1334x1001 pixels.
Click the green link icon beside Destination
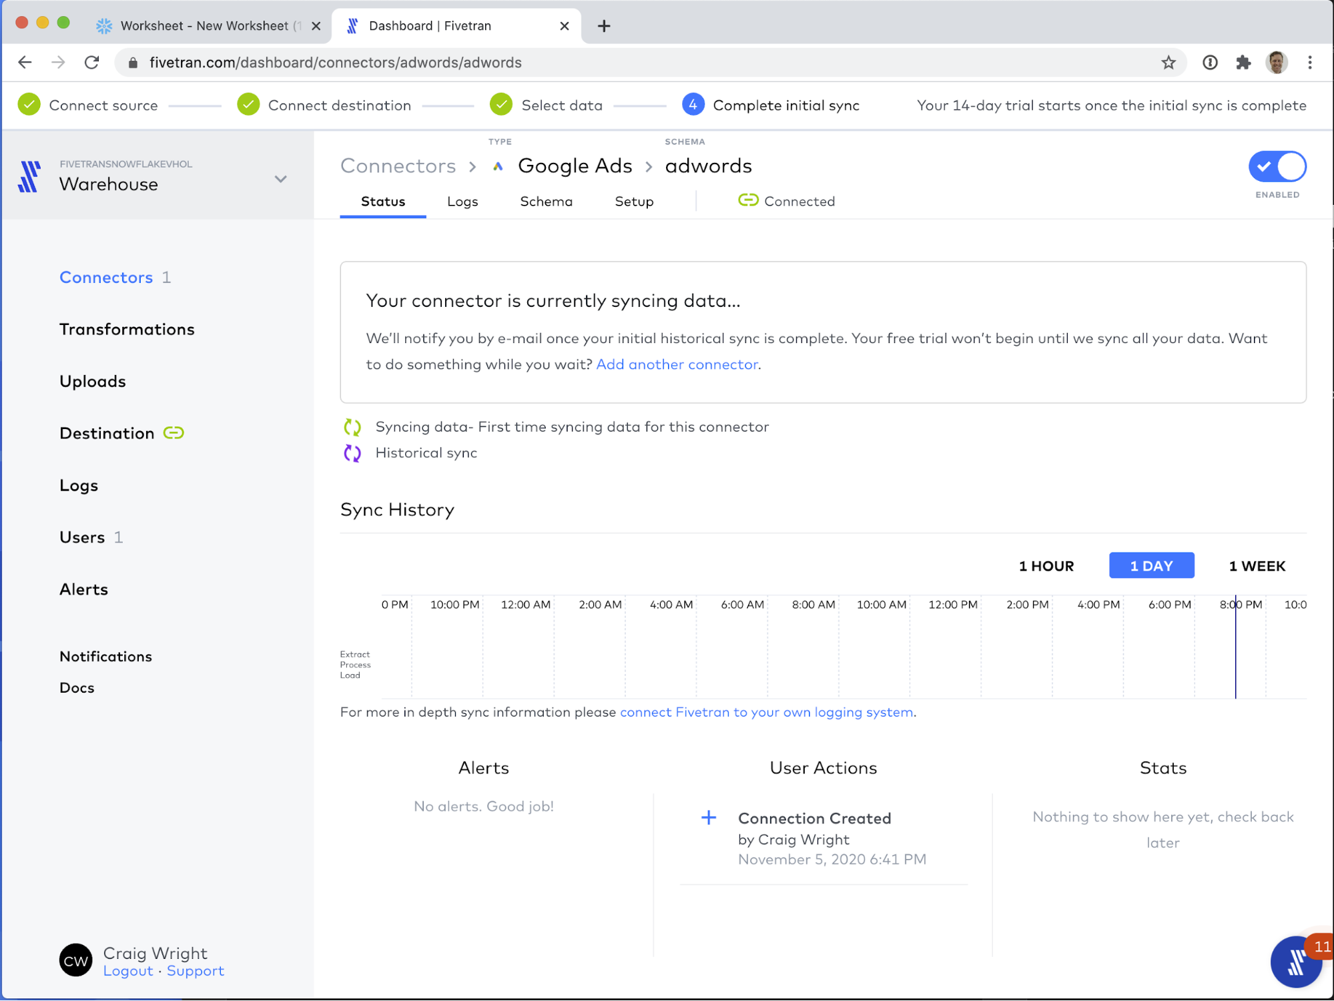tap(174, 433)
